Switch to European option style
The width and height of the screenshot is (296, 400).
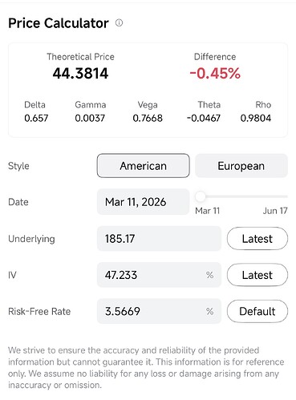click(x=241, y=166)
